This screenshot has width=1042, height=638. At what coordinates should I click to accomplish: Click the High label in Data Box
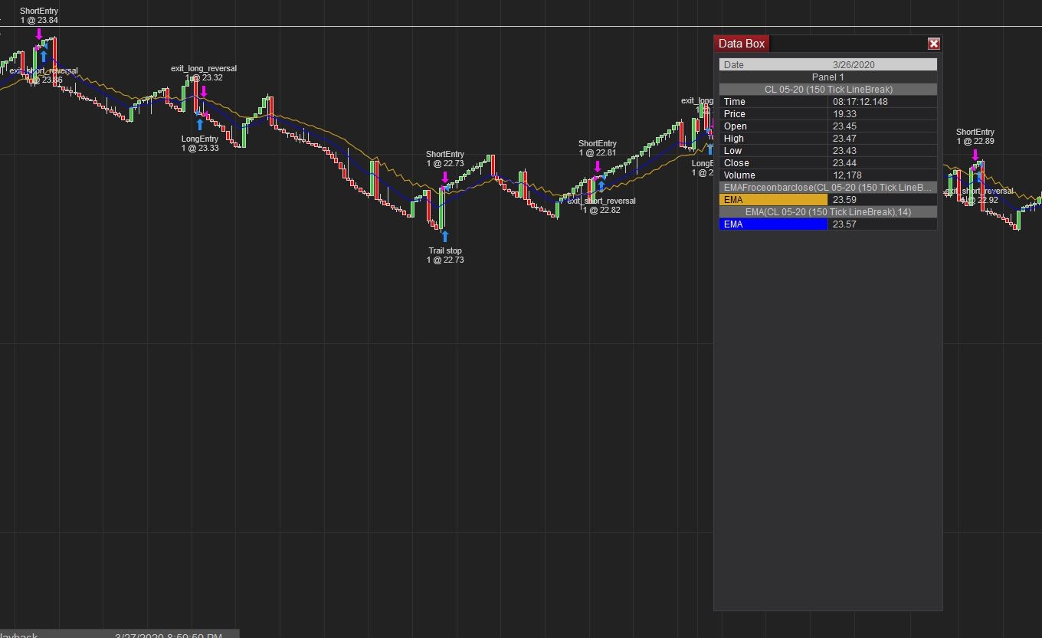[734, 139]
